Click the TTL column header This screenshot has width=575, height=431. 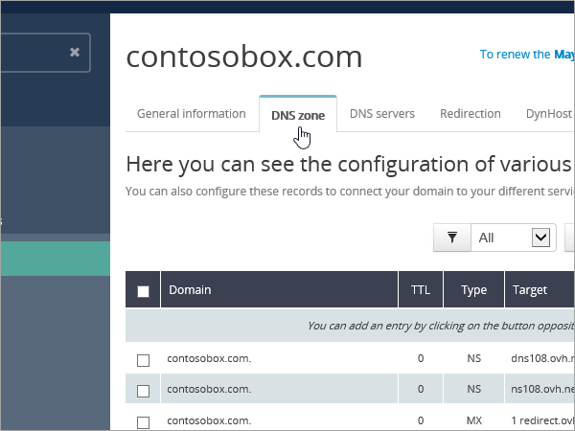[421, 289]
